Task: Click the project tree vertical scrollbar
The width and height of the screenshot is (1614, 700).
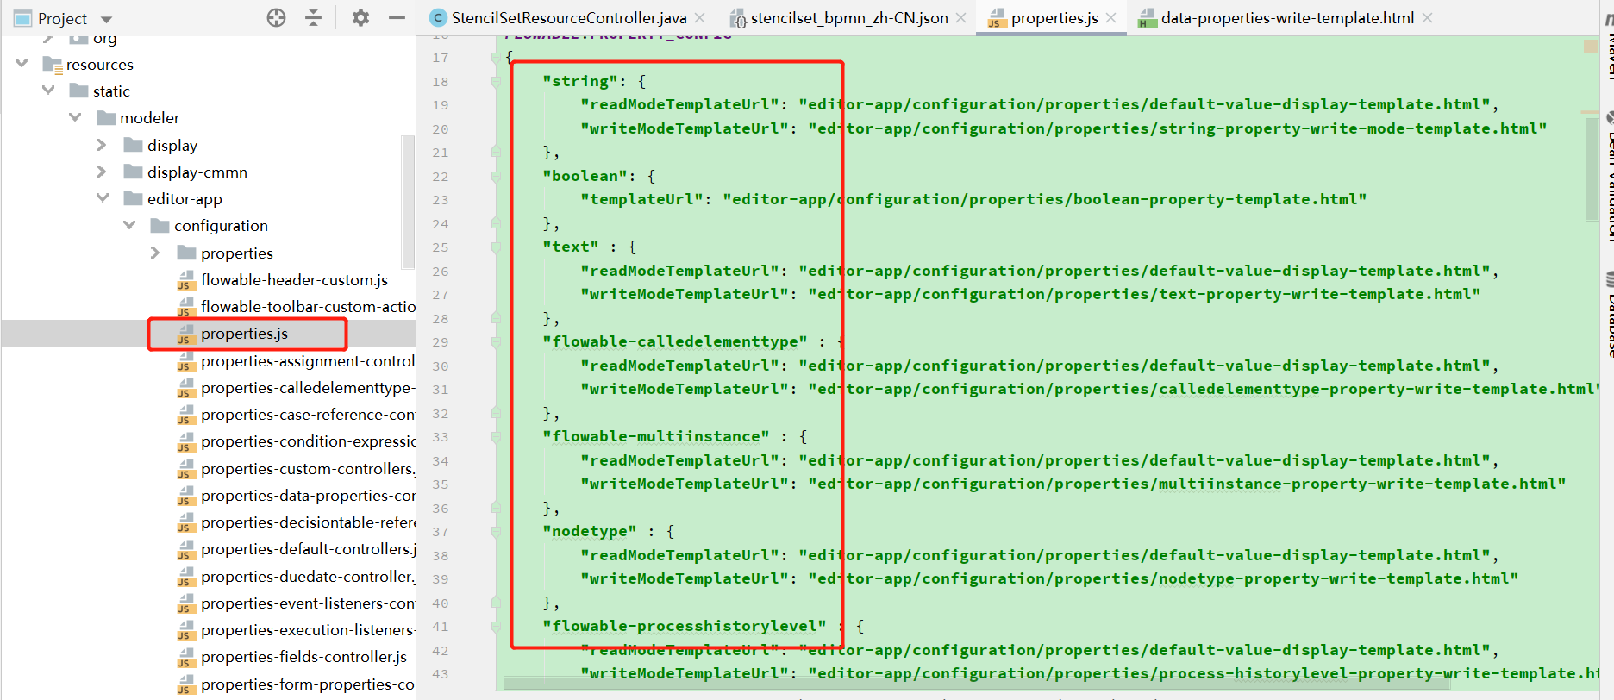Action: coord(409,201)
